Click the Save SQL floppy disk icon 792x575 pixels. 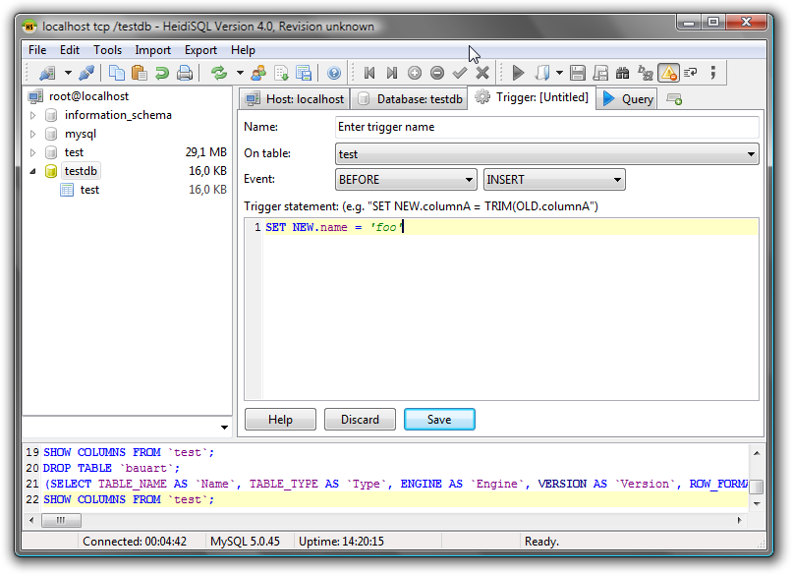[x=578, y=74]
